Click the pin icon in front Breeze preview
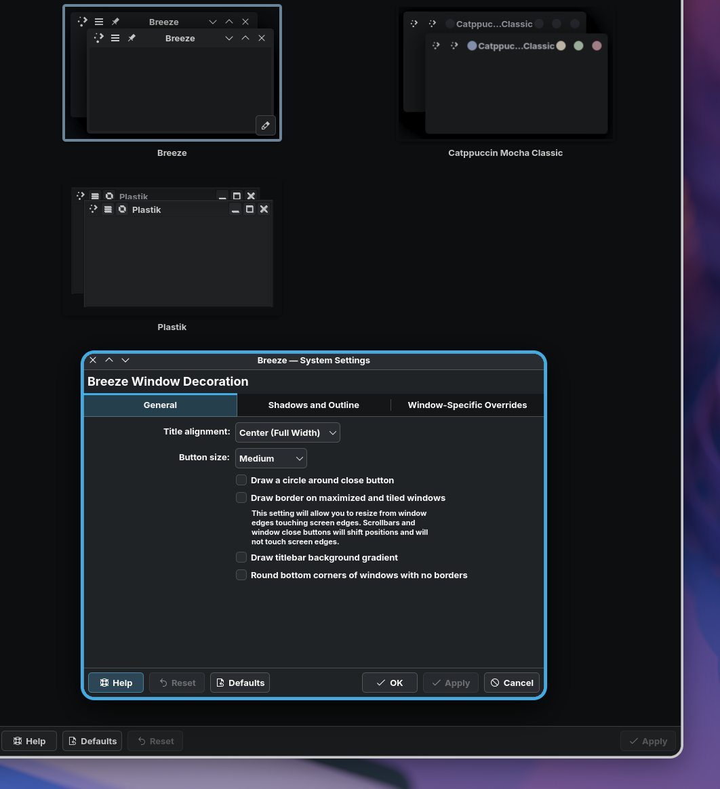The width and height of the screenshot is (720, 789). pyautogui.click(x=132, y=38)
